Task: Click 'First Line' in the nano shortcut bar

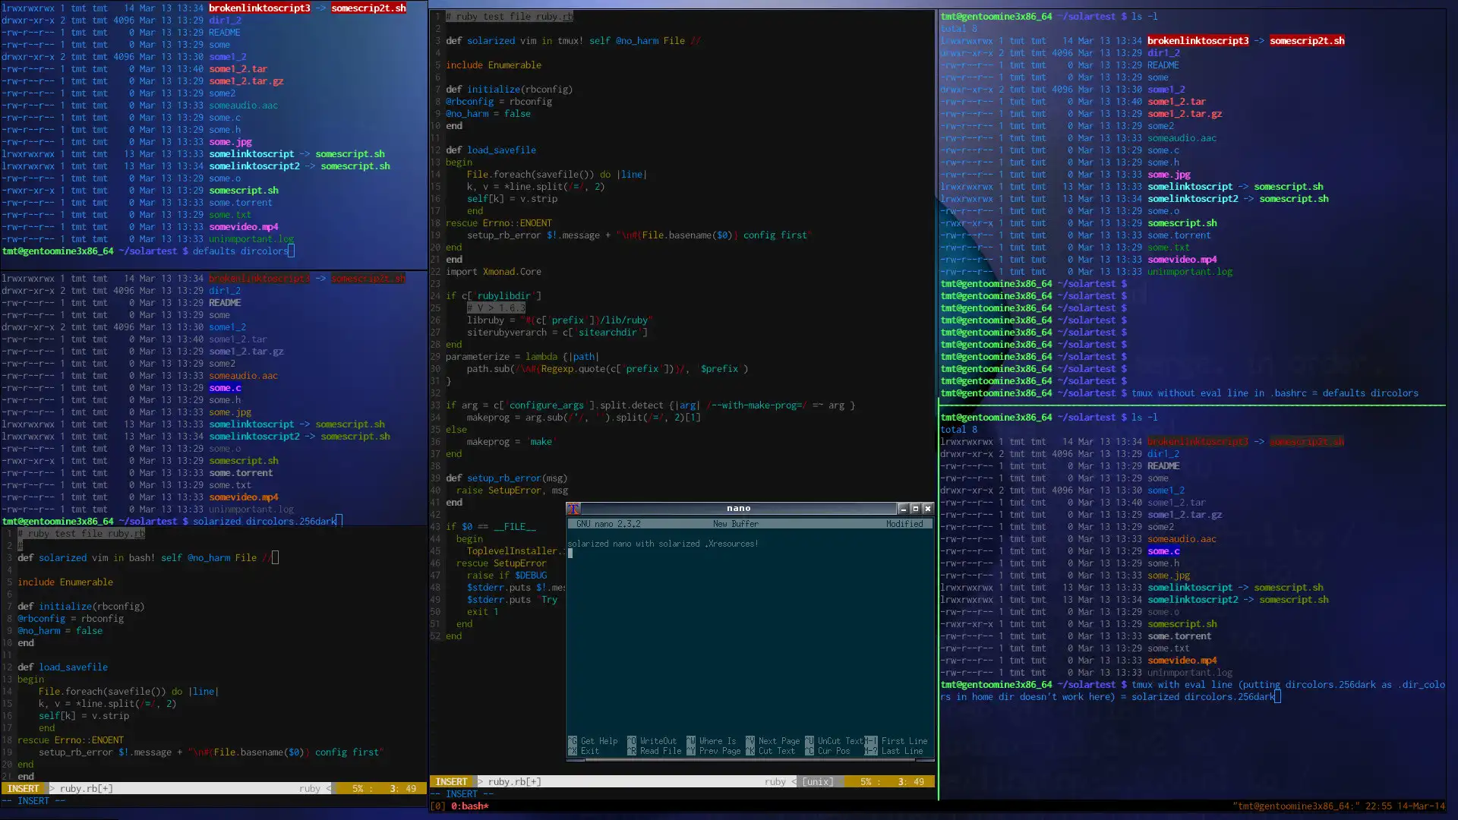Action: pyautogui.click(x=904, y=741)
